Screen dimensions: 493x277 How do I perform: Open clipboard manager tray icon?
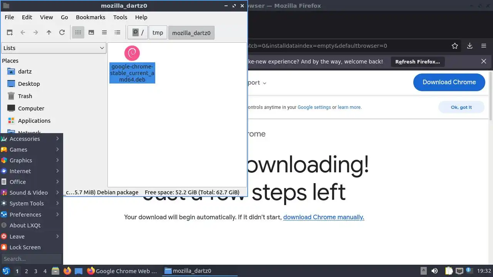[x=449, y=271]
